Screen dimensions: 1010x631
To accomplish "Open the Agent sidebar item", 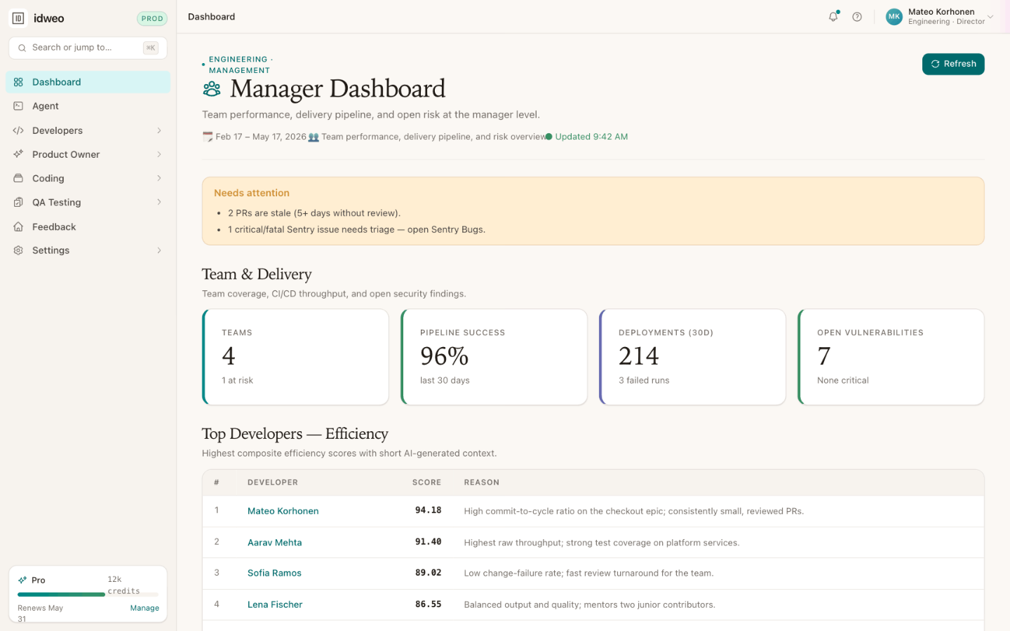I will pos(88,106).
